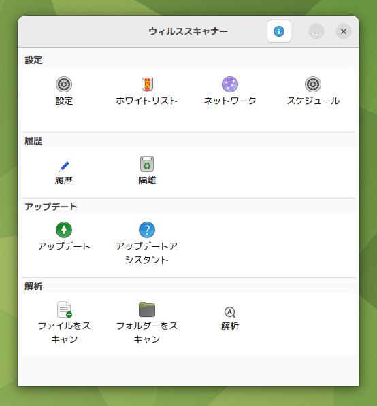
Task: Click the green アップデート arrow icon
Action: 64,230
